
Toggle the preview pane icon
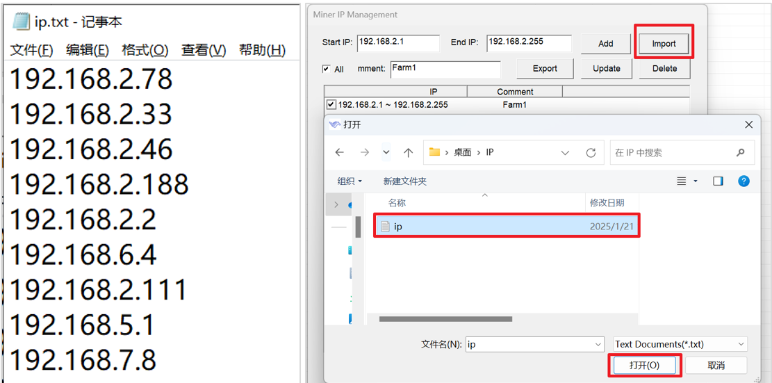(x=718, y=181)
